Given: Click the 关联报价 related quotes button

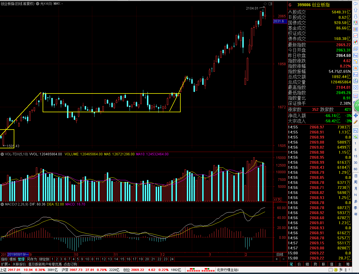Looking at the screenshot, I should pos(19,264).
